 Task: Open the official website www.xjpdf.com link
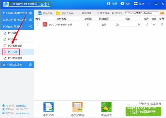click(x=23, y=113)
